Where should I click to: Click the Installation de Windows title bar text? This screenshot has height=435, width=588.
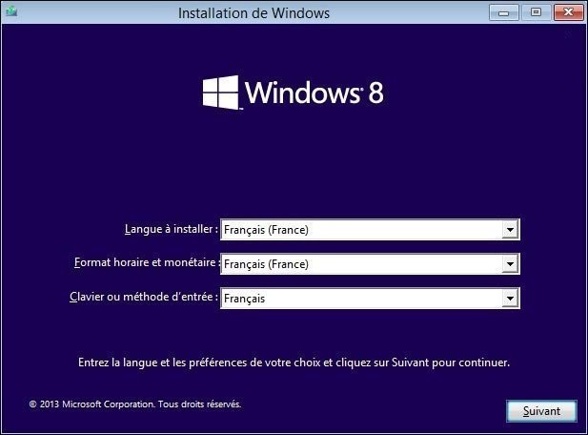point(253,13)
